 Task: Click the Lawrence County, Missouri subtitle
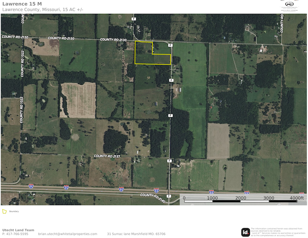(45, 9)
